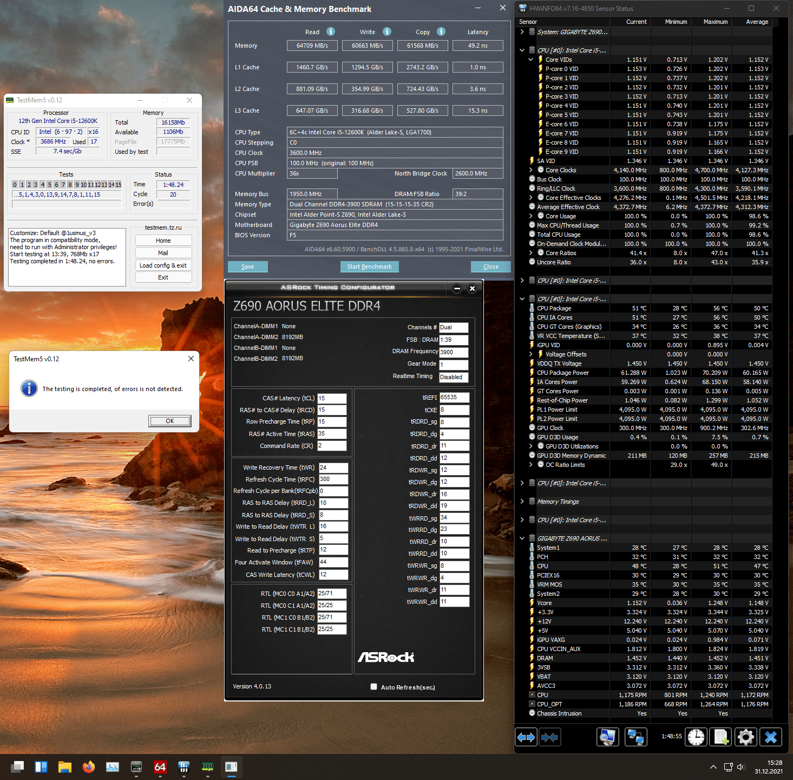Click HWiNFO expand-columns blue arrows icon
Screen dimensions: 793x780
(526, 737)
